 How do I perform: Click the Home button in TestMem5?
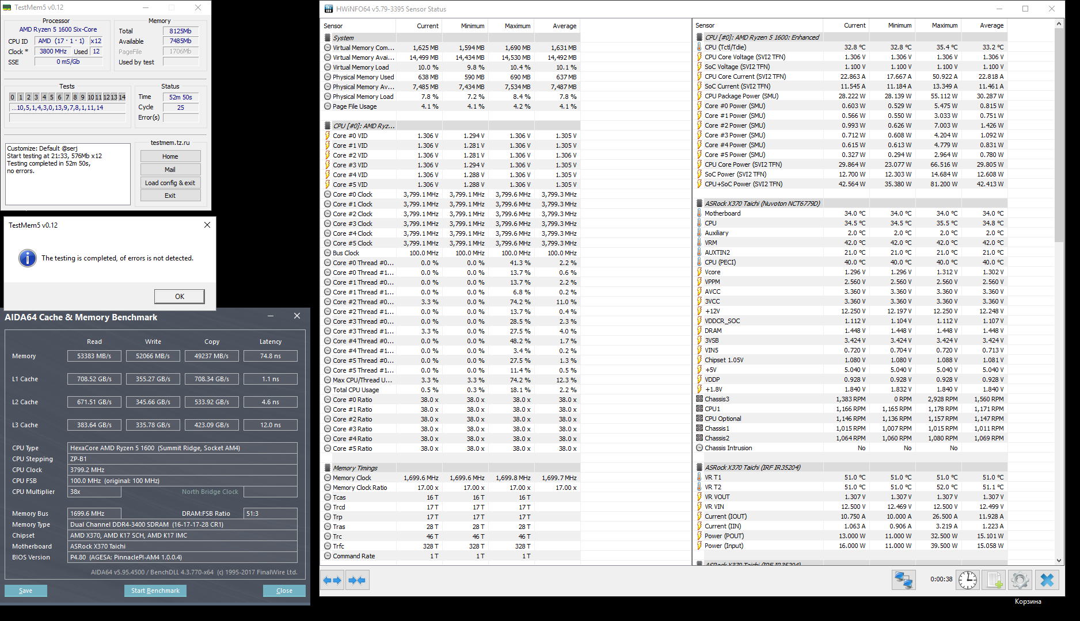coord(170,156)
